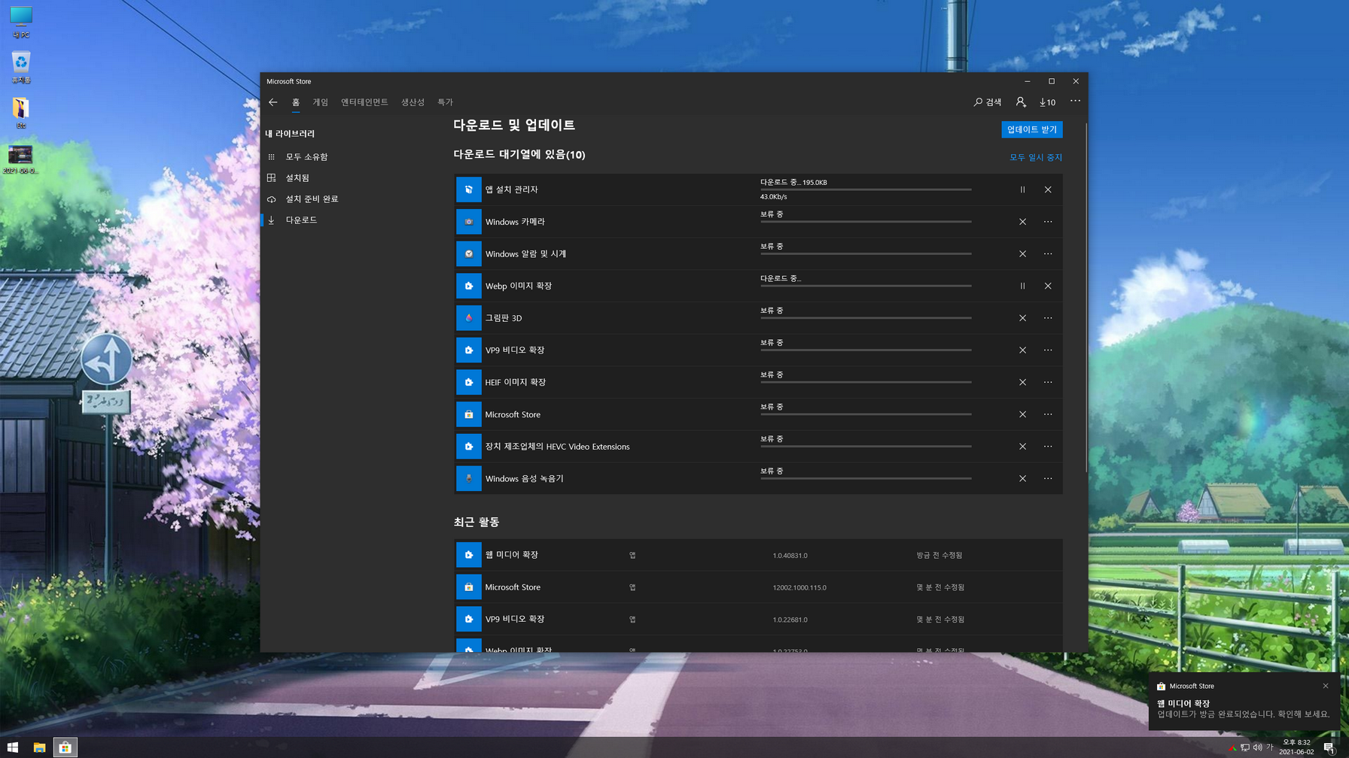Pause the 앱 설치 관리자 download
Image resolution: width=1349 pixels, height=758 pixels.
point(1022,189)
